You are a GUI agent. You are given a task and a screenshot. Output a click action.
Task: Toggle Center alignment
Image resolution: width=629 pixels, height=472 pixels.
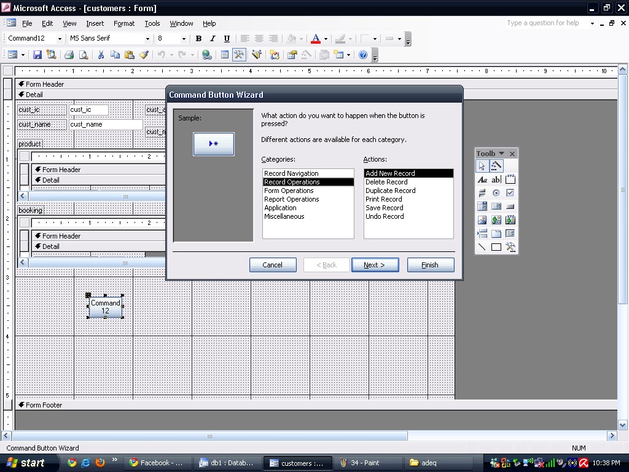[259, 39]
